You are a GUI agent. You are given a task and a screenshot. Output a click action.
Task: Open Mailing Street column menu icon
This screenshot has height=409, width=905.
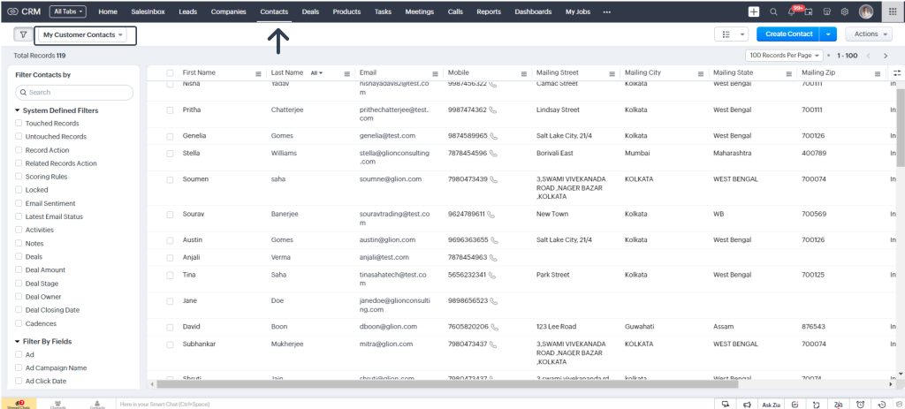(x=612, y=74)
